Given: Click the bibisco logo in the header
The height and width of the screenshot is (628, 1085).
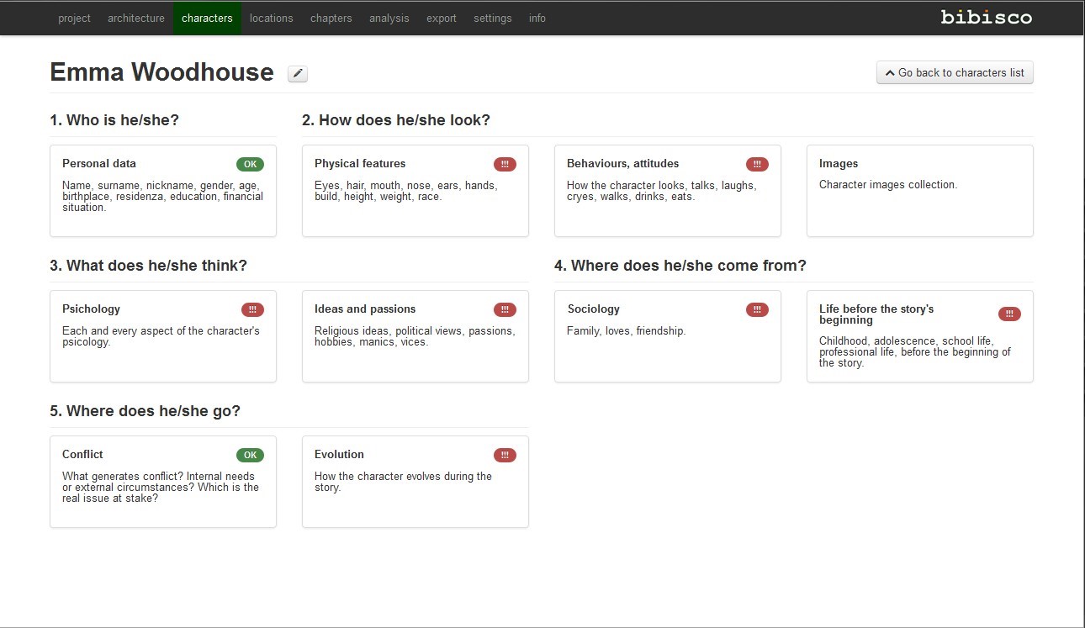Looking at the screenshot, I should click(x=986, y=18).
